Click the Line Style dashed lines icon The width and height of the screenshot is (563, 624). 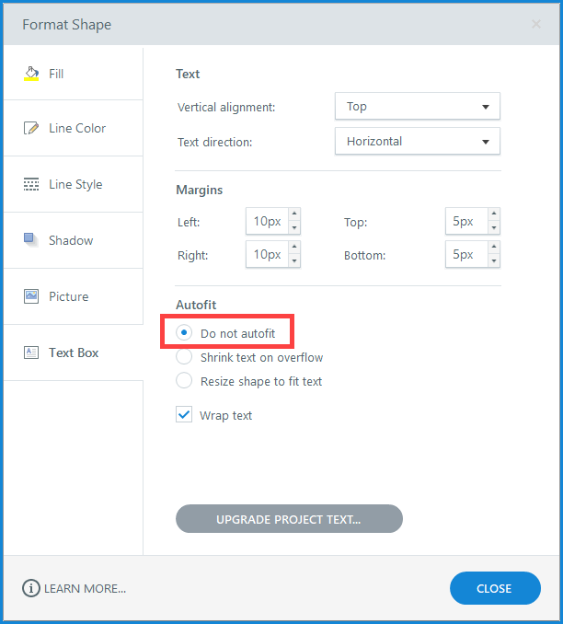(x=31, y=184)
